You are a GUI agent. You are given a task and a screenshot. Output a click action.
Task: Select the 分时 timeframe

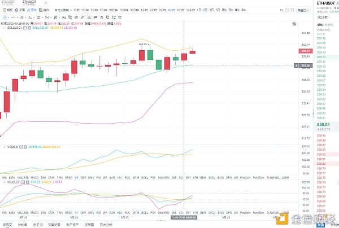[76, 10]
